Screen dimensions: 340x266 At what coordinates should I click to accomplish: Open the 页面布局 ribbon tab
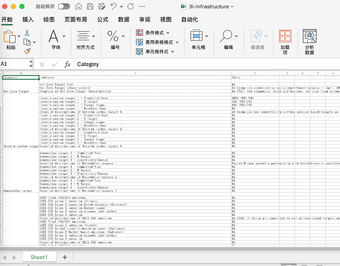click(76, 20)
